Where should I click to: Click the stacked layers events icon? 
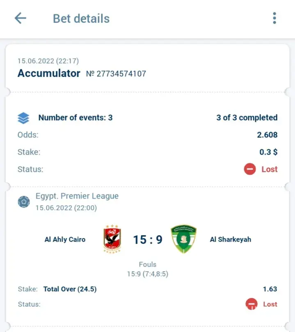click(24, 118)
